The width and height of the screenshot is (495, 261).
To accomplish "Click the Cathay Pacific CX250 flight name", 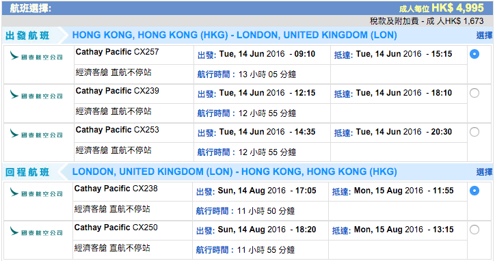I will point(116,228).
